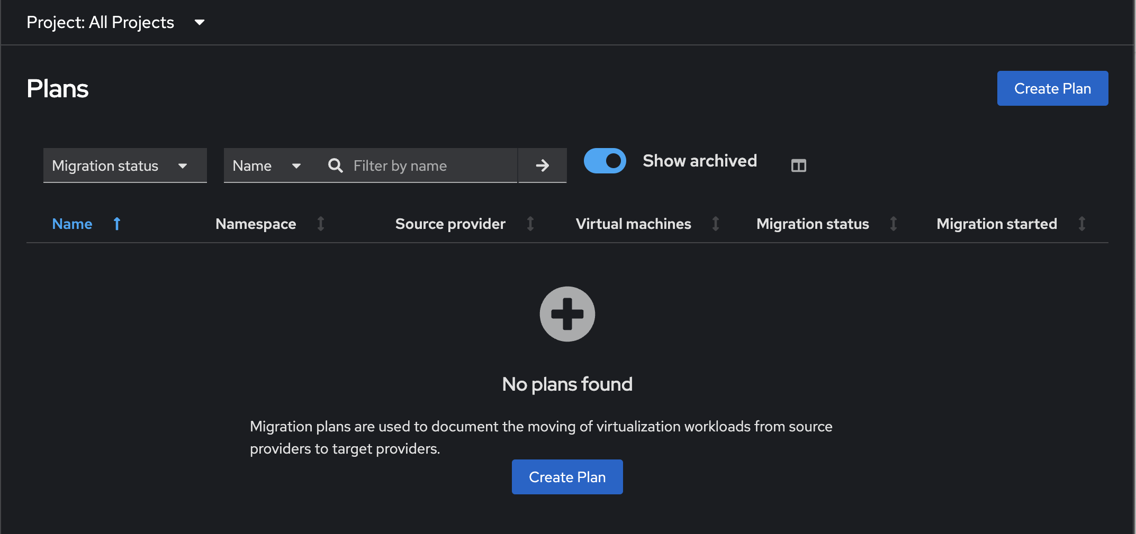
Task: Click the Name column ascending sort arrow
Action: (117, 224)
